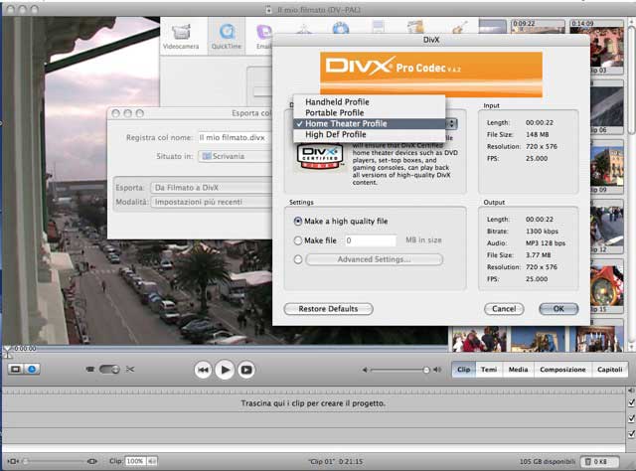Open the Modalità Impostazioni più recenti dropdown
Screen dimensions: 636x471
click(211, 202)
